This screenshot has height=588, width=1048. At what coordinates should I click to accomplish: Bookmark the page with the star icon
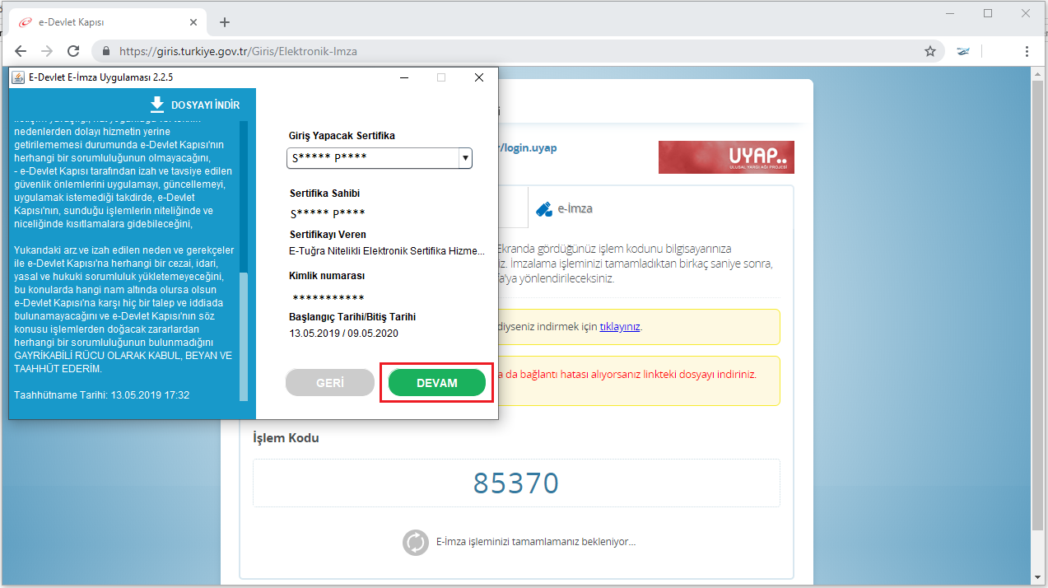tap(930, 51)
